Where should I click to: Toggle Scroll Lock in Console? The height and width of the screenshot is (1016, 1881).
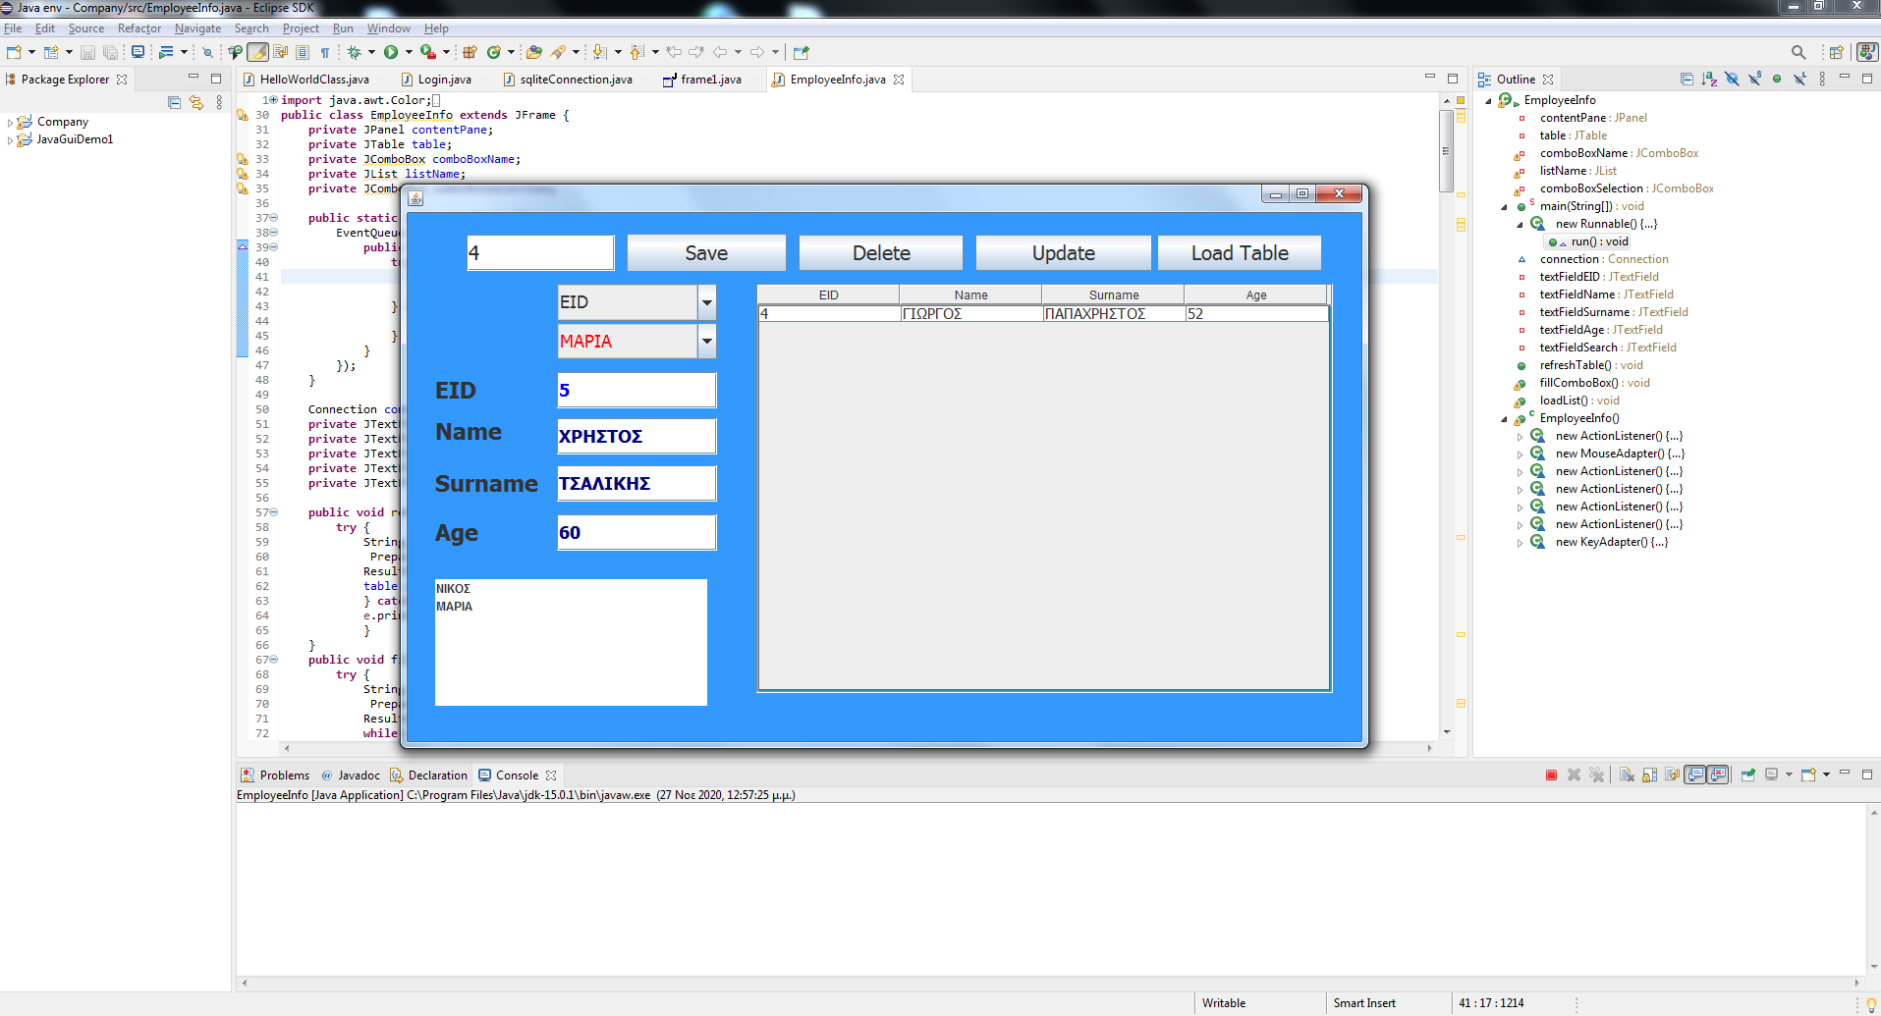coord(1649,775)
